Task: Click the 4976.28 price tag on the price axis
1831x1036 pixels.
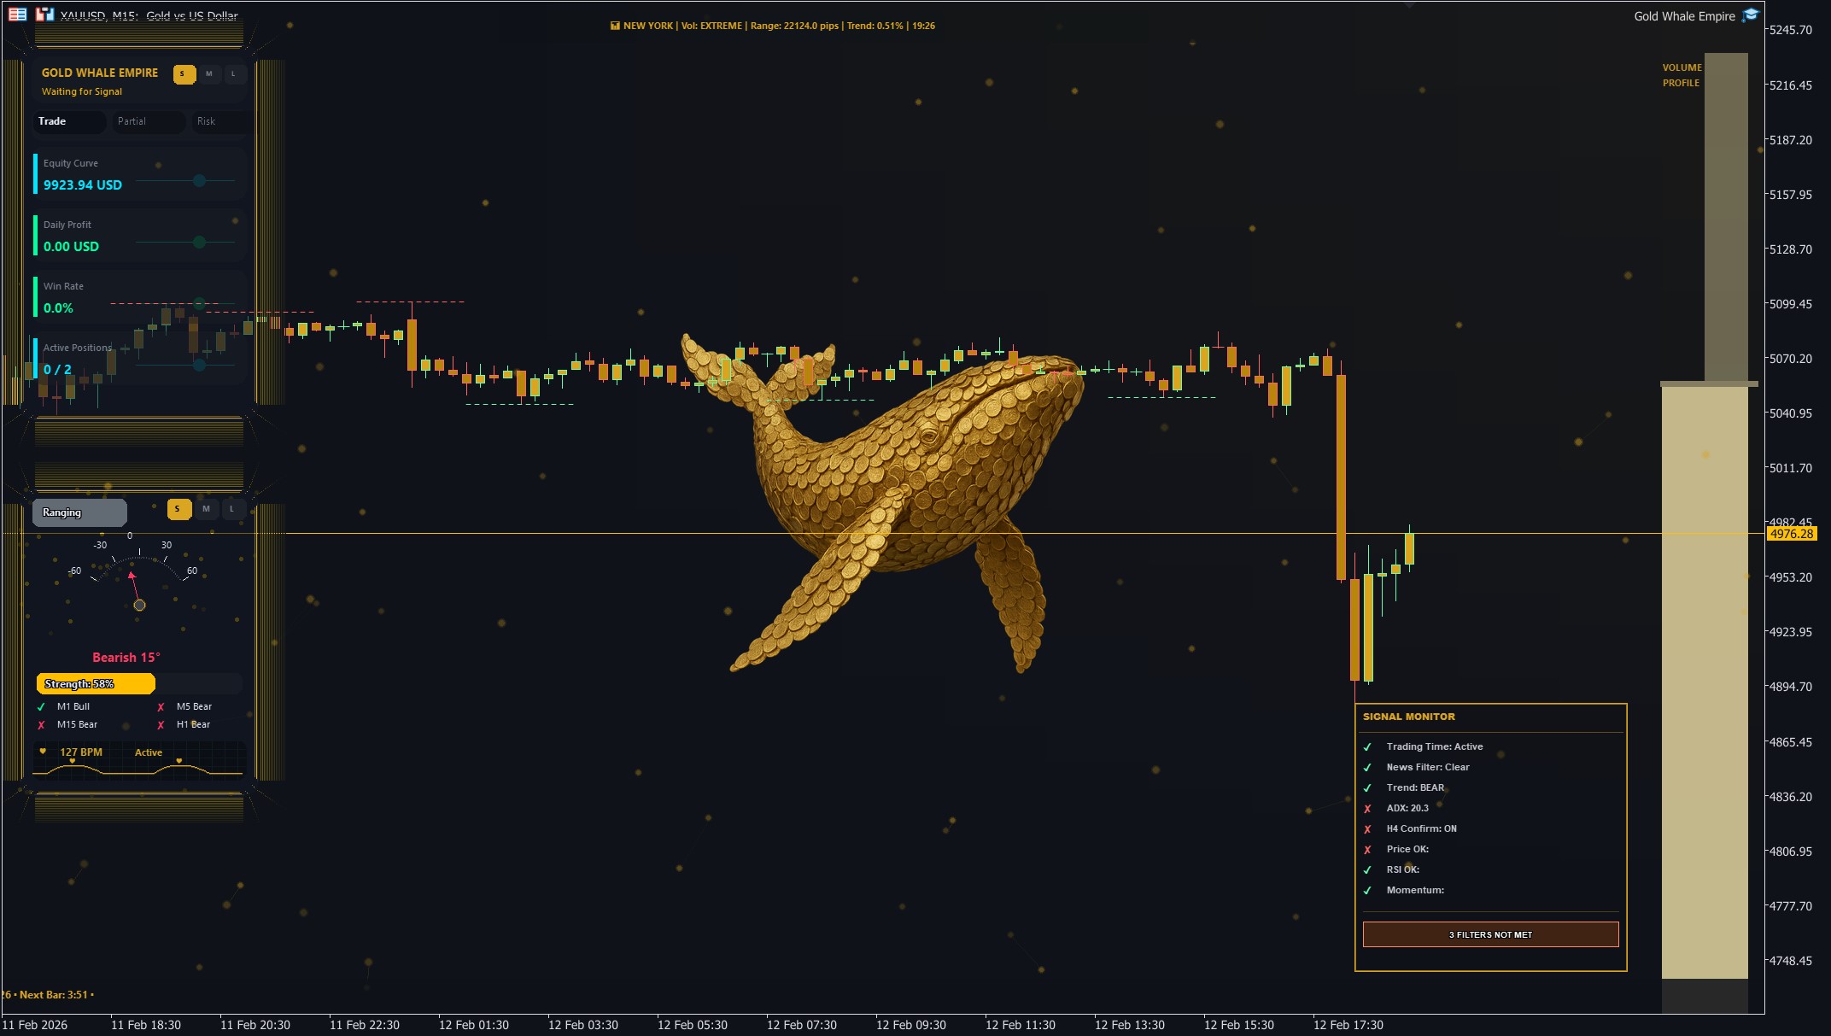Action: point(1793,533)
